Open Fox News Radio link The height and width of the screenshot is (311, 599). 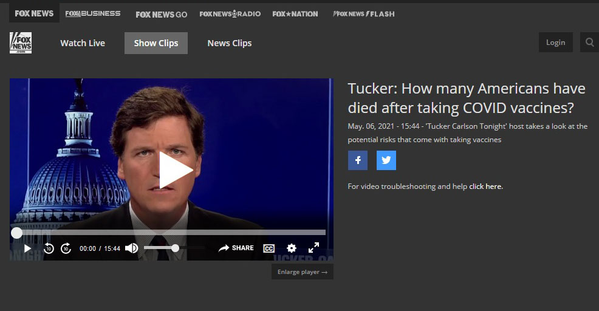tap(230, 14)
